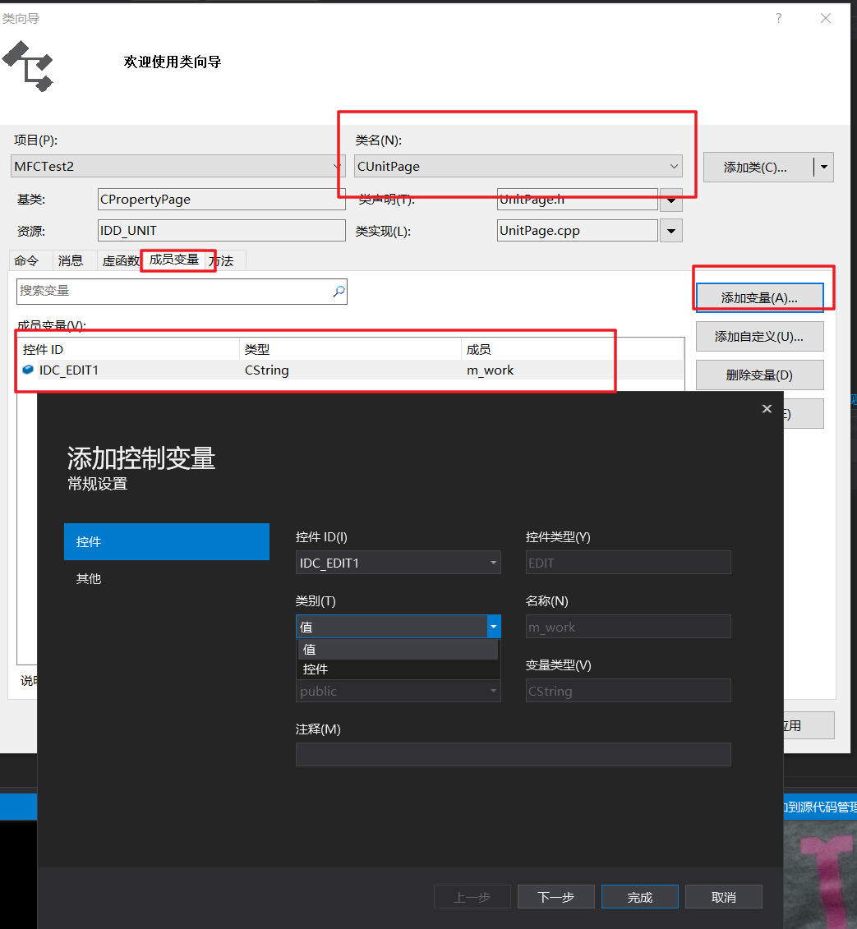Screen dimensions: 857x929
Task: Click 下一步 in the variable dialog
Action: (x=556, y=897)
